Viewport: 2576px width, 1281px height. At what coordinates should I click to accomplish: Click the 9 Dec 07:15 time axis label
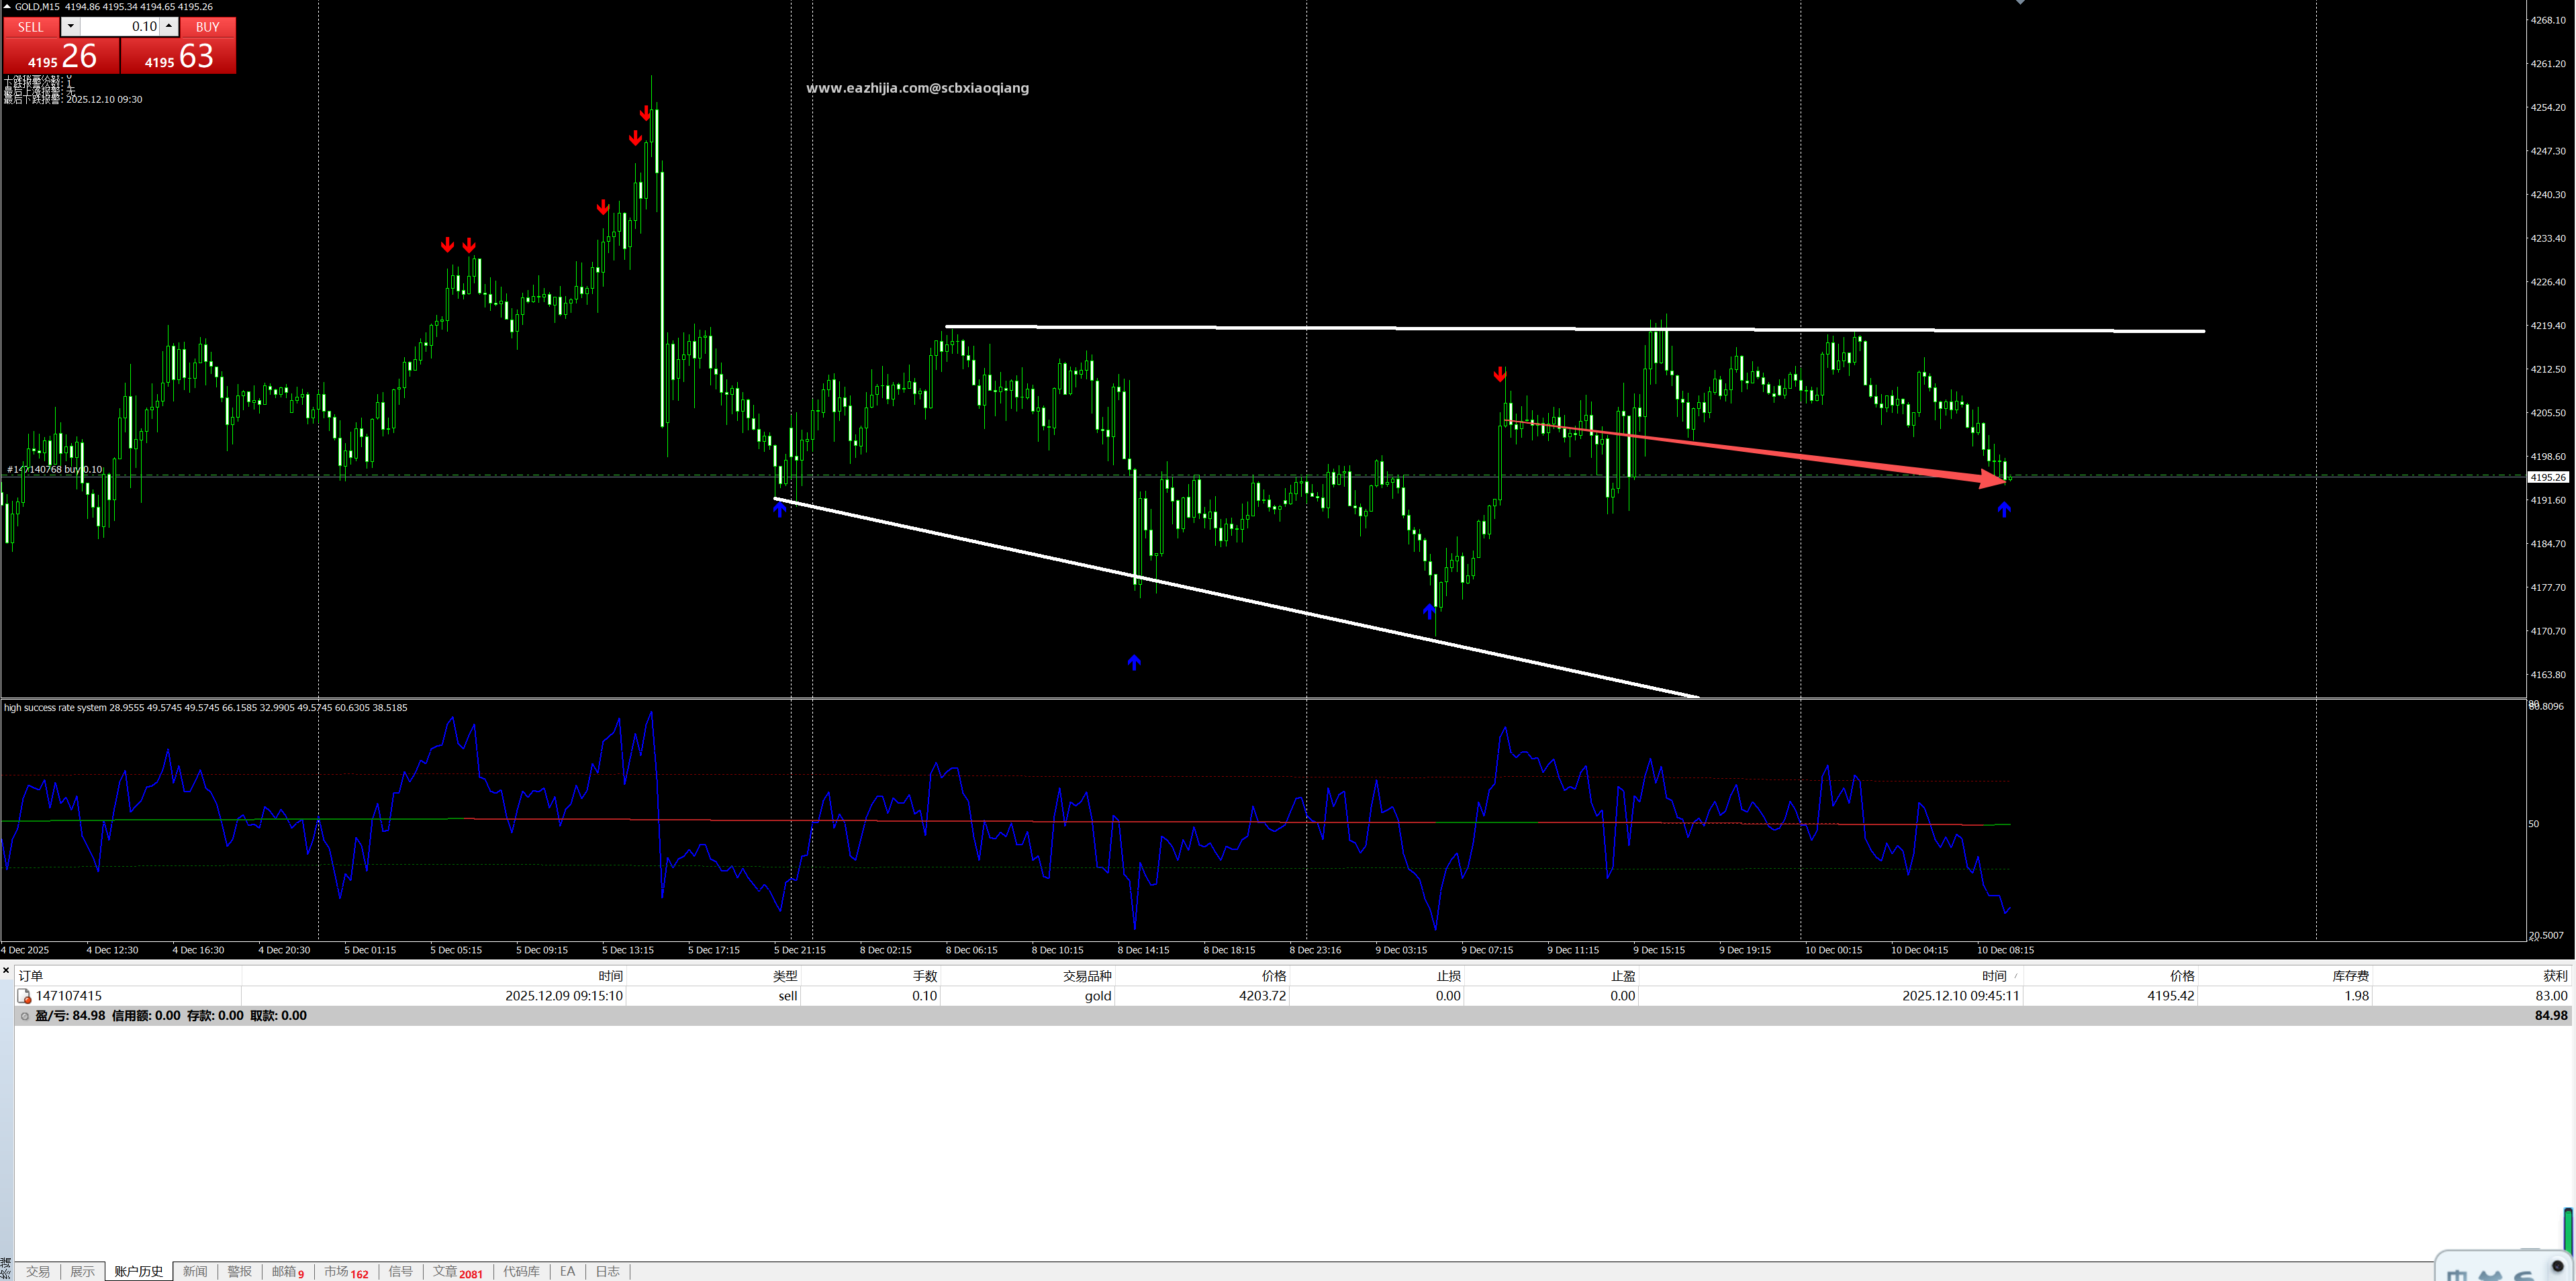click(x=1487, y=950)
